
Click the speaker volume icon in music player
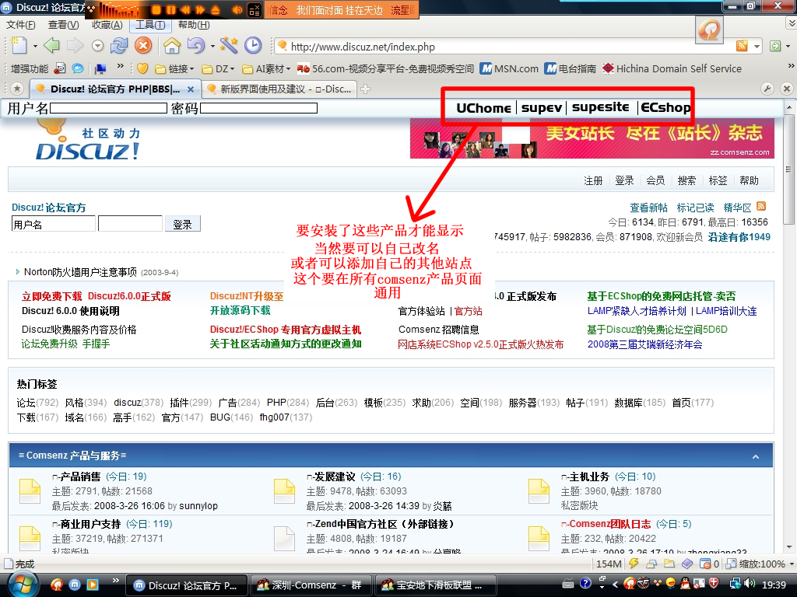237,9
